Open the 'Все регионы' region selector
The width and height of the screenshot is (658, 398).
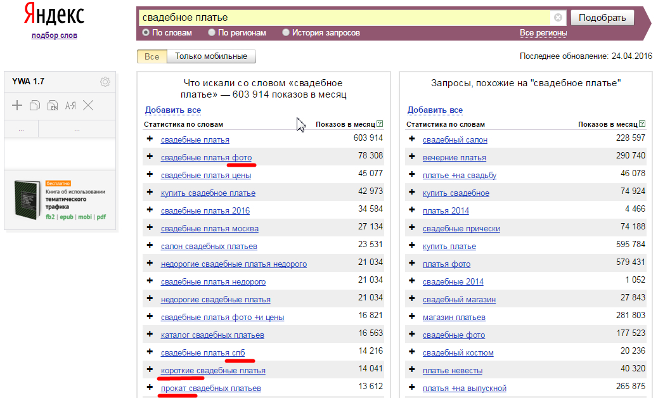[x=543, y=33]
